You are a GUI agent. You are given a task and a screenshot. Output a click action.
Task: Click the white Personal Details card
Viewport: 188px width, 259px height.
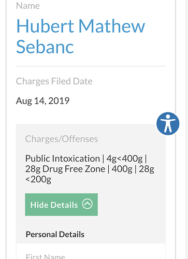point(91,251)
